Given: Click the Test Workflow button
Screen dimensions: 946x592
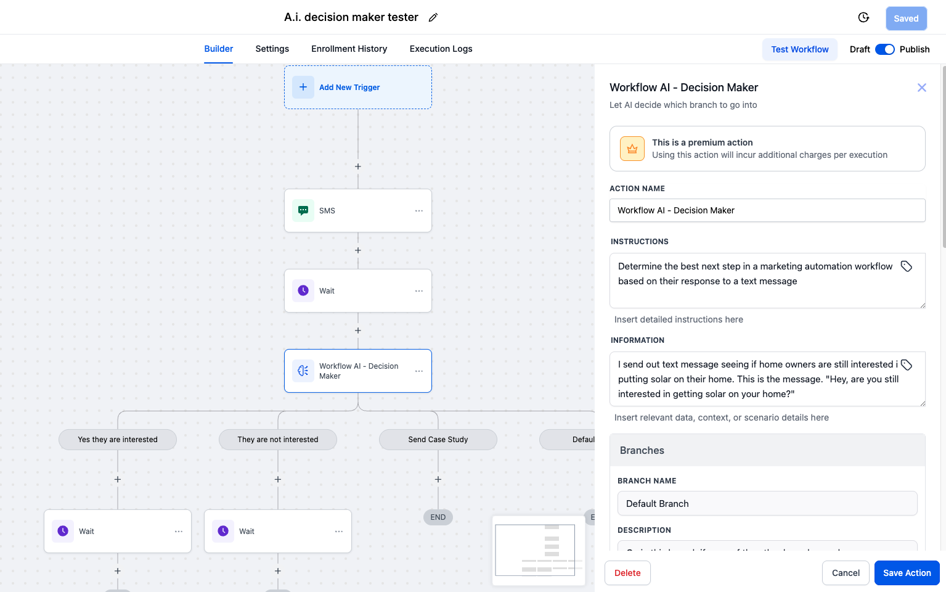Looking at the screenshot, I should (800, 49).
